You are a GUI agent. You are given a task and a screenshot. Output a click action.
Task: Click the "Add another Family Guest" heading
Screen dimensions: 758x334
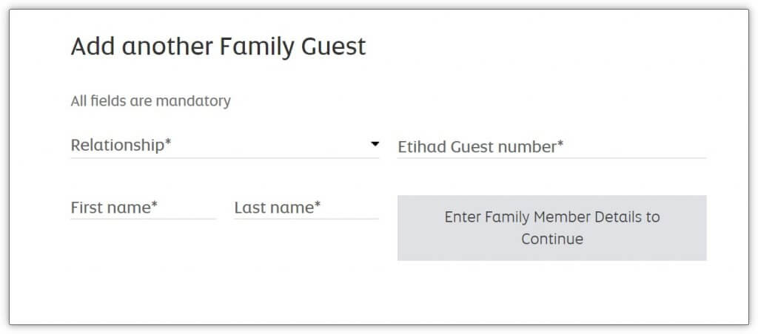point(218,47)
